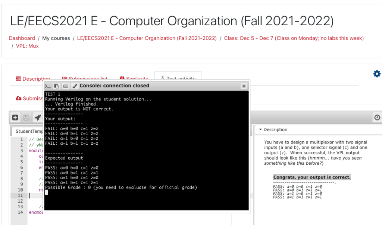382x225 pixels.
Task: Open the Test activity tab
Action: tap(178, 79)
